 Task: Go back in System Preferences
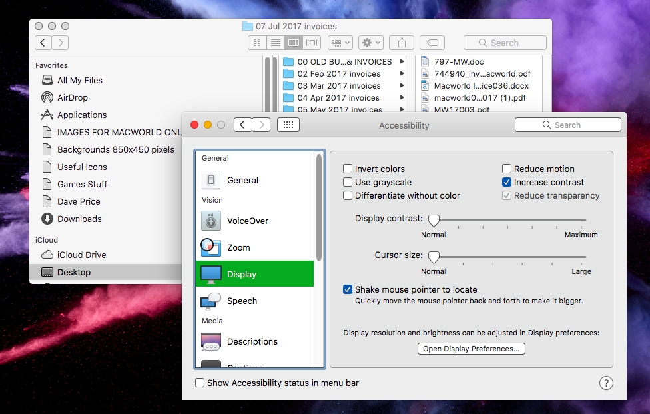tap(243, 125)
